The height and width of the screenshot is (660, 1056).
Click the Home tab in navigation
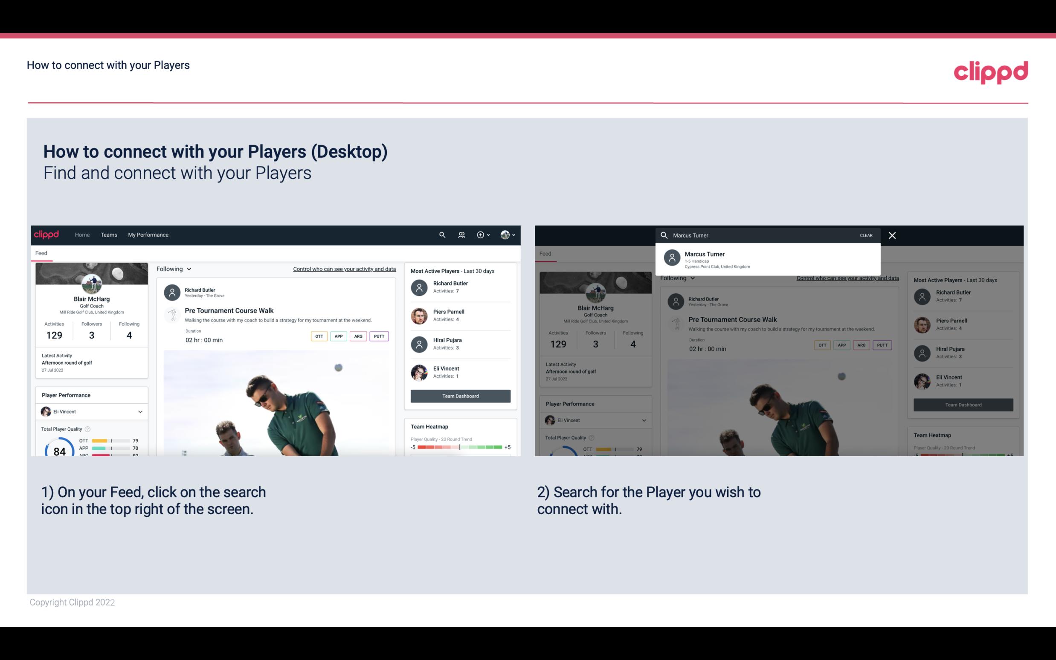82,235
